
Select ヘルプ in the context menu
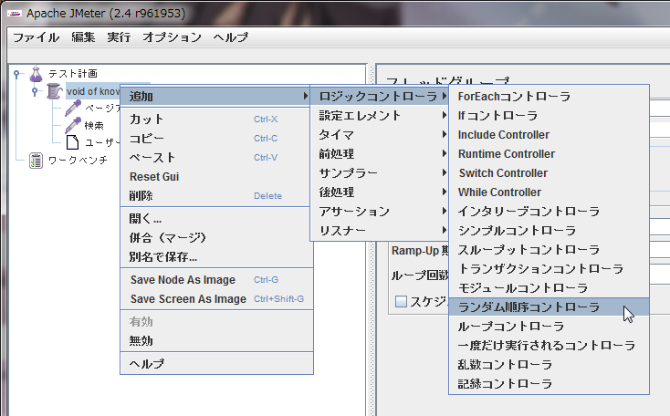click(215, 364)
